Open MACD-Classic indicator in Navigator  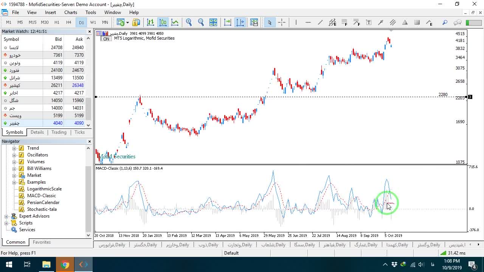(42, 196)
